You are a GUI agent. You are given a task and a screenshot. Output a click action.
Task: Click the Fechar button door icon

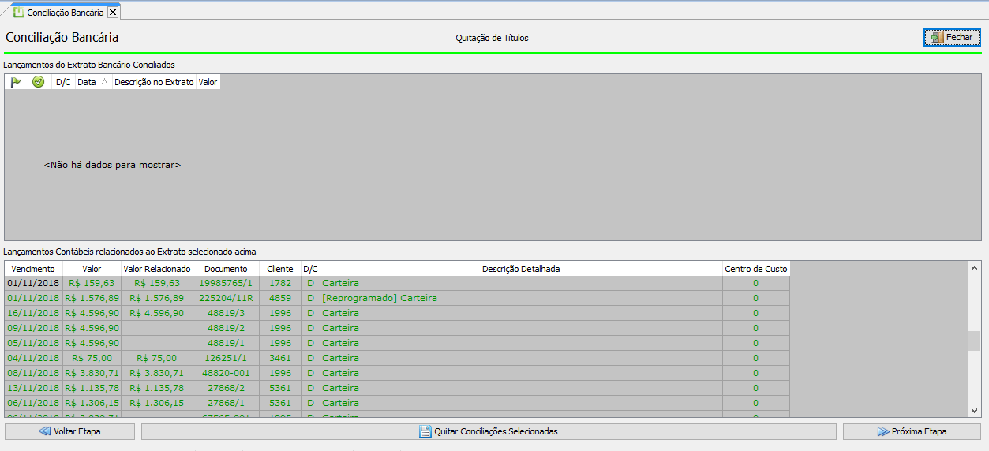pyautogui.click(x=936, y=38)
